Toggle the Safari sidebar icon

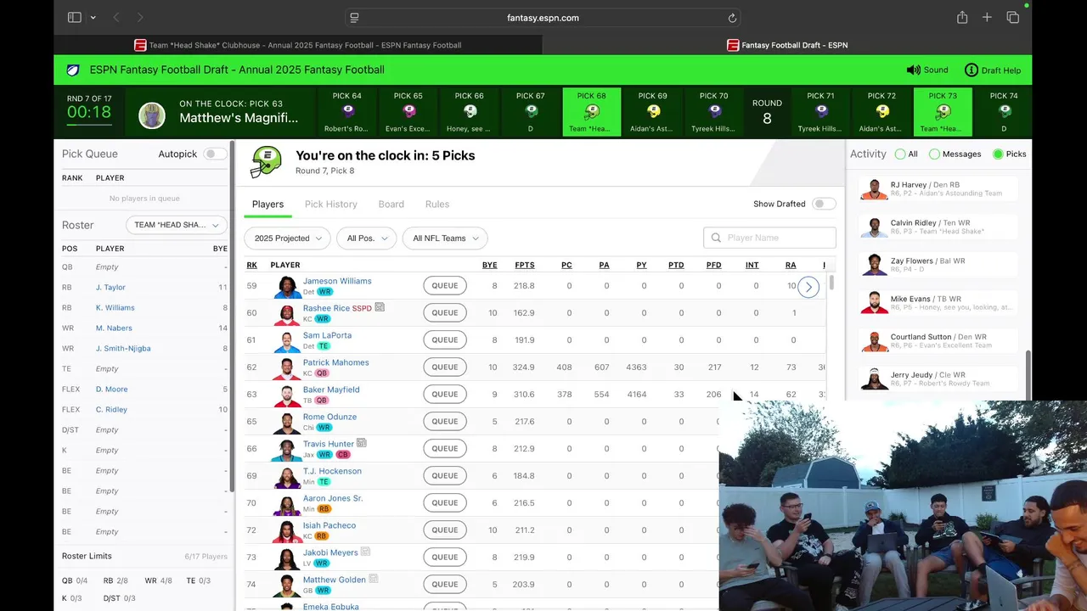(75, 17)
